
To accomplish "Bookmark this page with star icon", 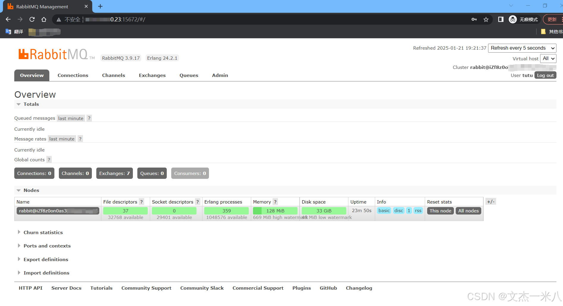I will coord(486,19).
